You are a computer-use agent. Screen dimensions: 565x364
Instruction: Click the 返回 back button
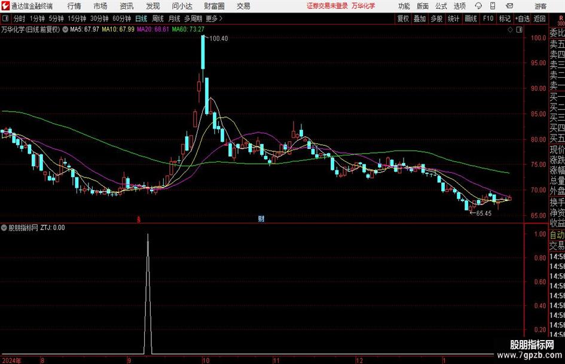(539, 19)
